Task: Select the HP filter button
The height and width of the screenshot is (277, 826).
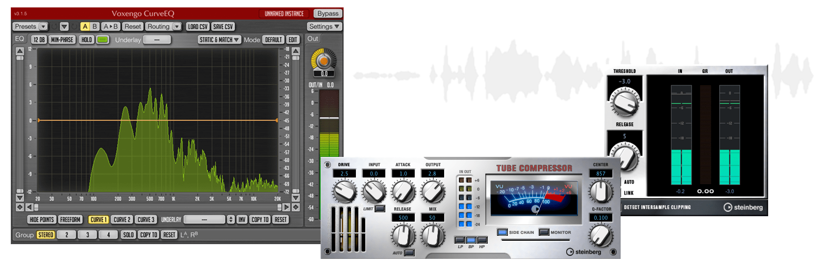Action: coord(482,240)
